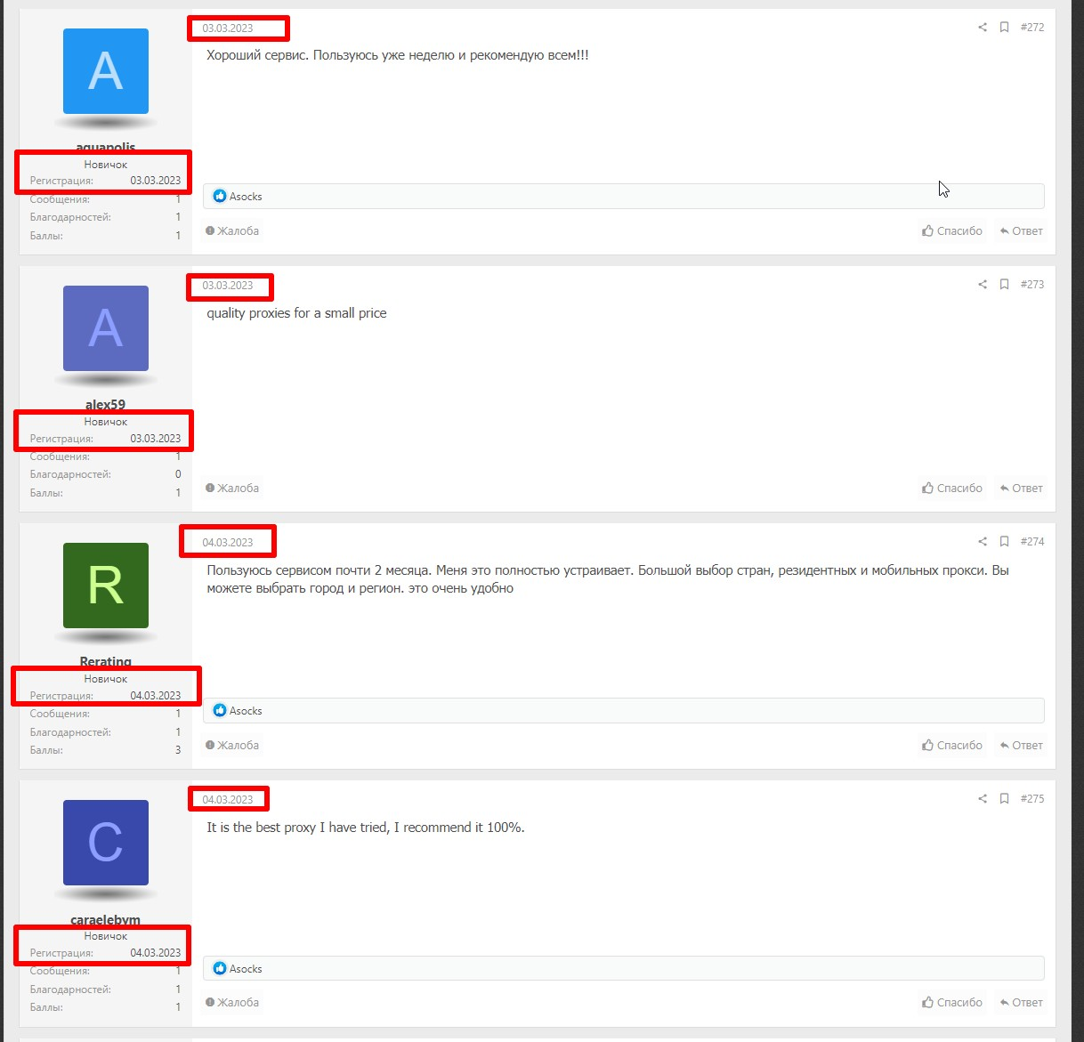The width and height of the screenshot is (1084, 1042).
Task: Bookmark post #274
Action: (x=1004, y=542)
